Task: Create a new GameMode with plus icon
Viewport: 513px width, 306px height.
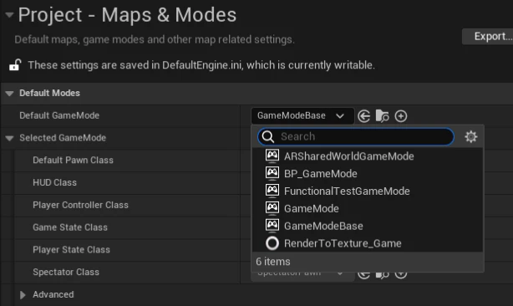Action: click(401, 116)
